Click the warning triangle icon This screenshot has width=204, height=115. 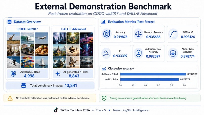10,98
